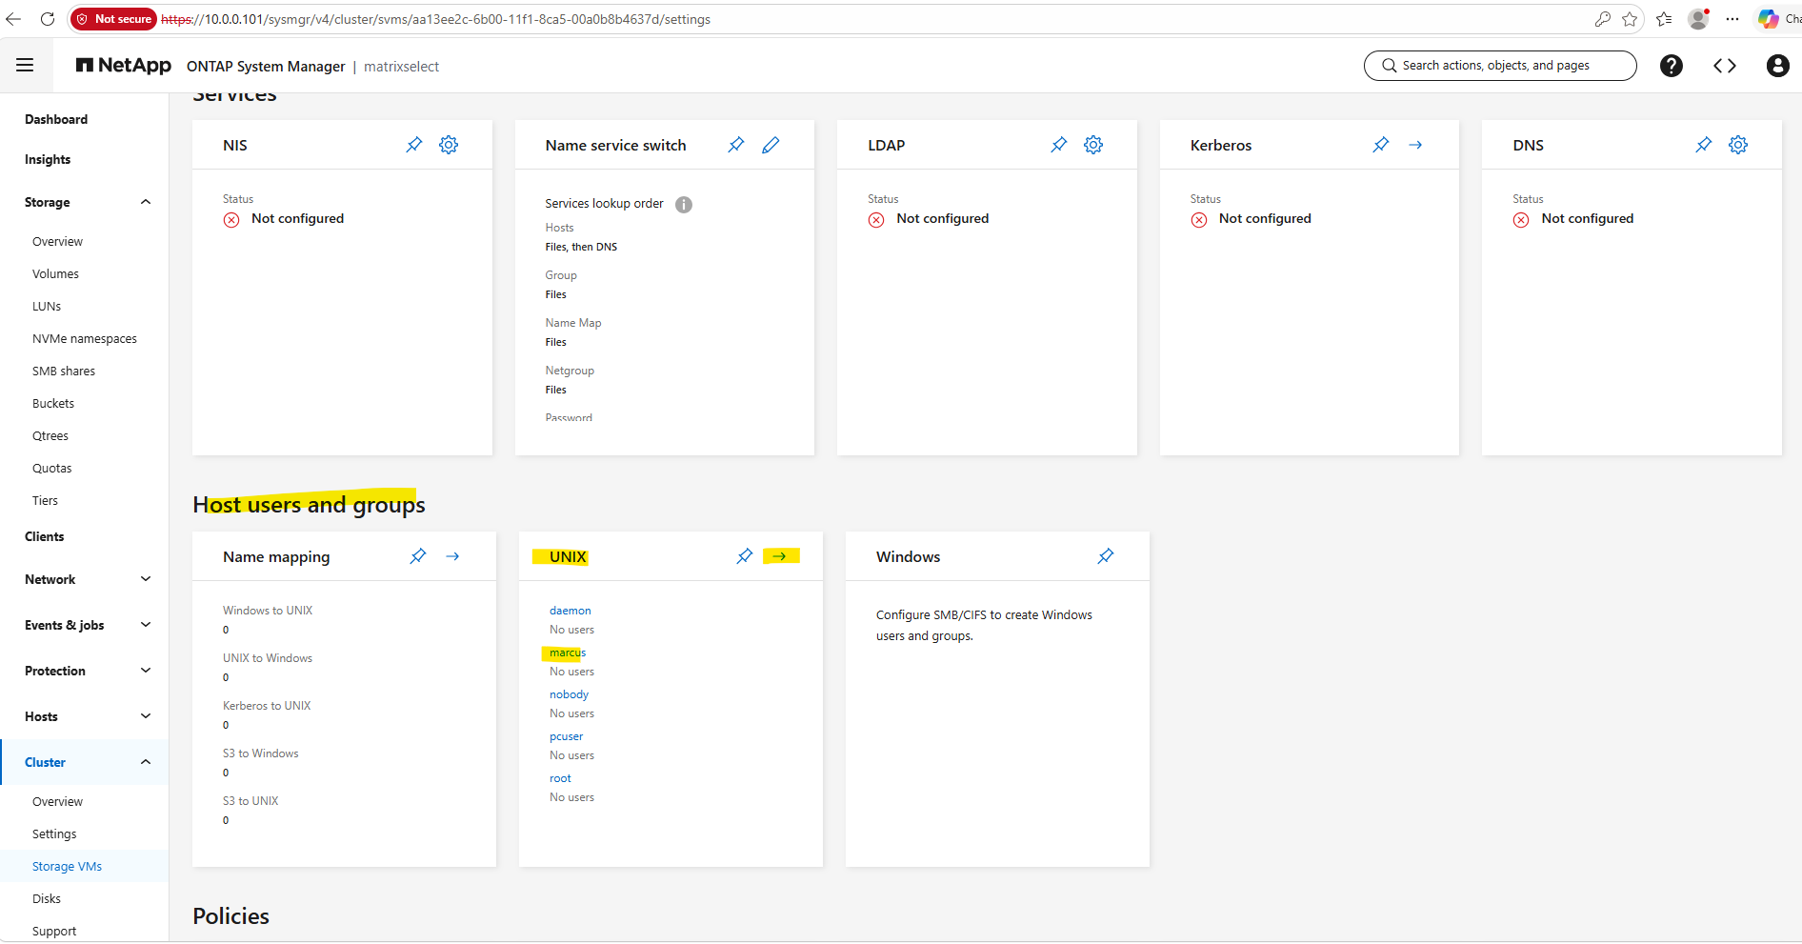
Task: Open Buckets page
Action: 53,403
